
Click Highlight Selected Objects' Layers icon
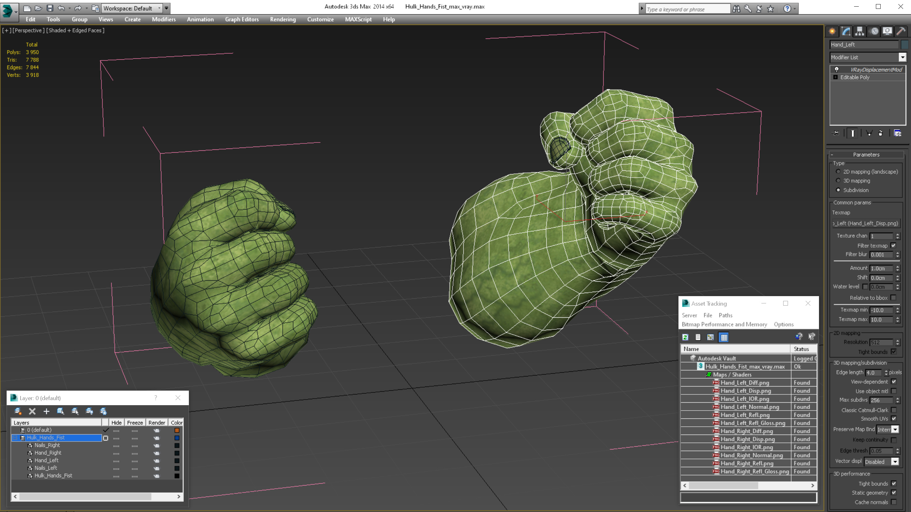[x=75, y=411]
